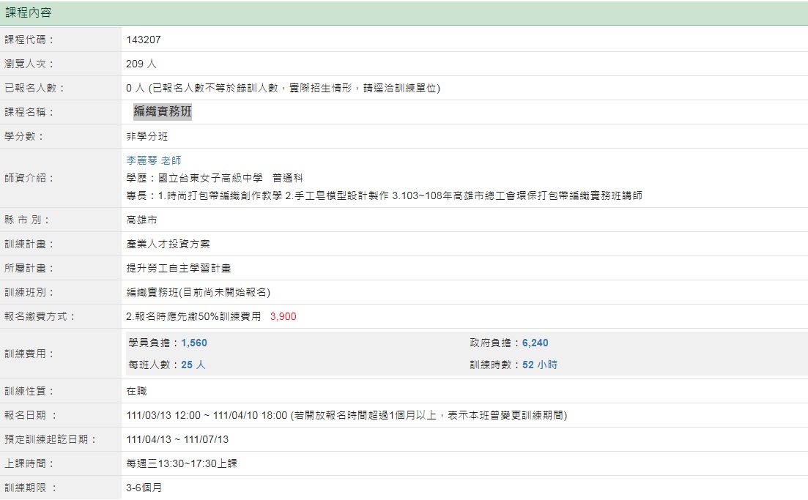Click the 產業人才投資方案 training plan text
808x500 pixels.
click(168, 244)
